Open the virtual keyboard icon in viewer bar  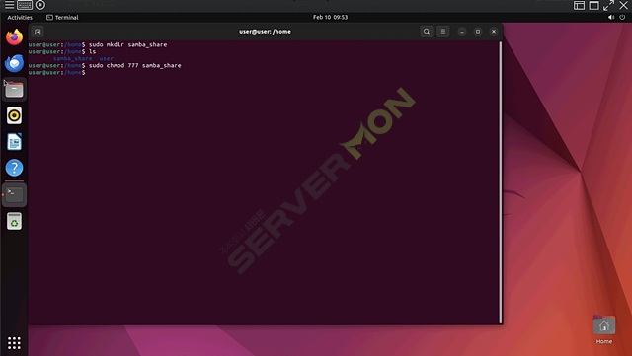coord(25,5)
